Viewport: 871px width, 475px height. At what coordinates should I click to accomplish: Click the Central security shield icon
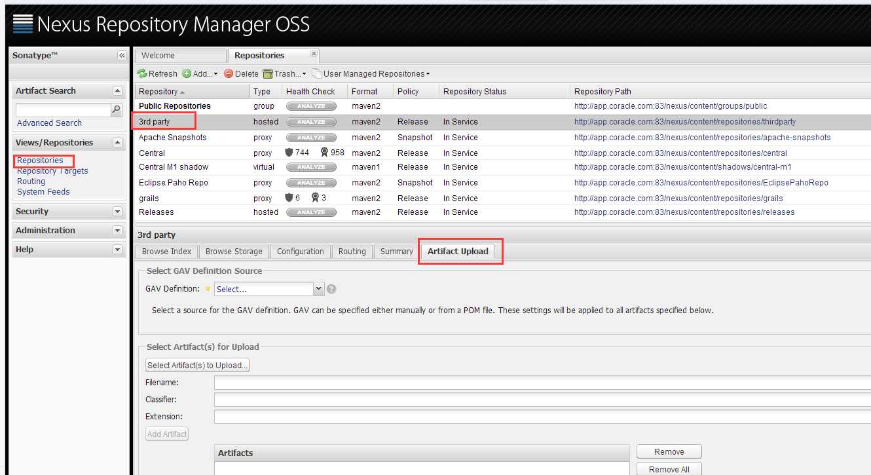pos(289,153)
